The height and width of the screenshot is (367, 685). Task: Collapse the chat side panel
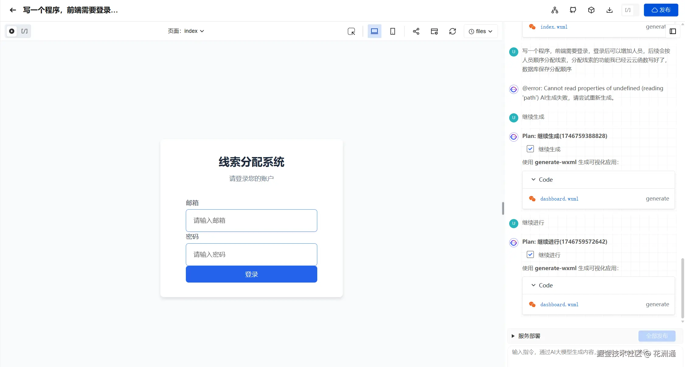pos(673,31)
